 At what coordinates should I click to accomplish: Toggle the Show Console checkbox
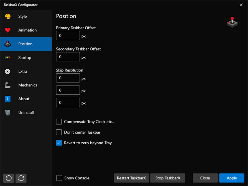click(x=59, y=178)
